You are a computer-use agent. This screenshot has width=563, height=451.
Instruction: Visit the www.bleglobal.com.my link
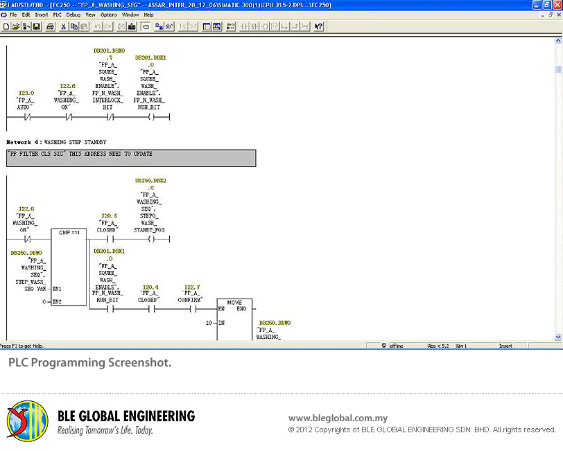click(337, 418)
